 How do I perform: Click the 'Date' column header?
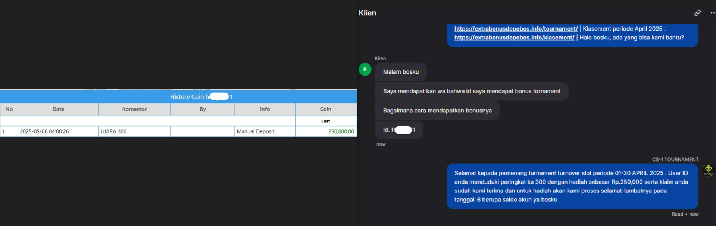click(58, 109)
